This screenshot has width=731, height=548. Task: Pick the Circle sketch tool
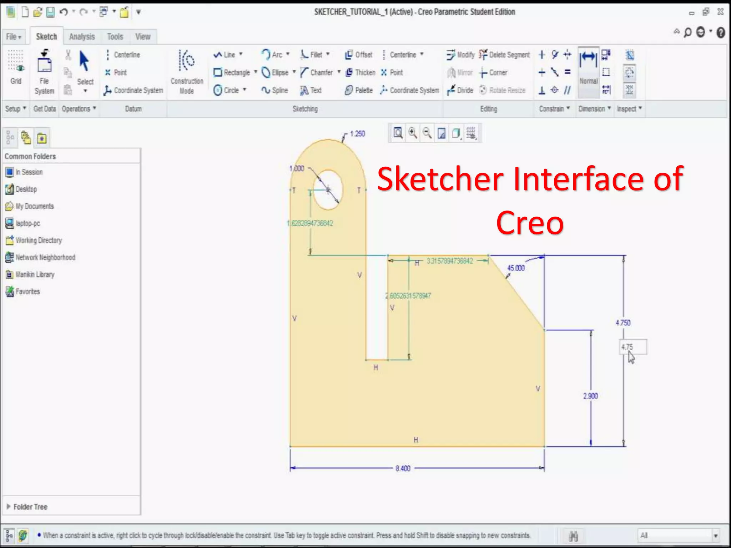point(226,90)
